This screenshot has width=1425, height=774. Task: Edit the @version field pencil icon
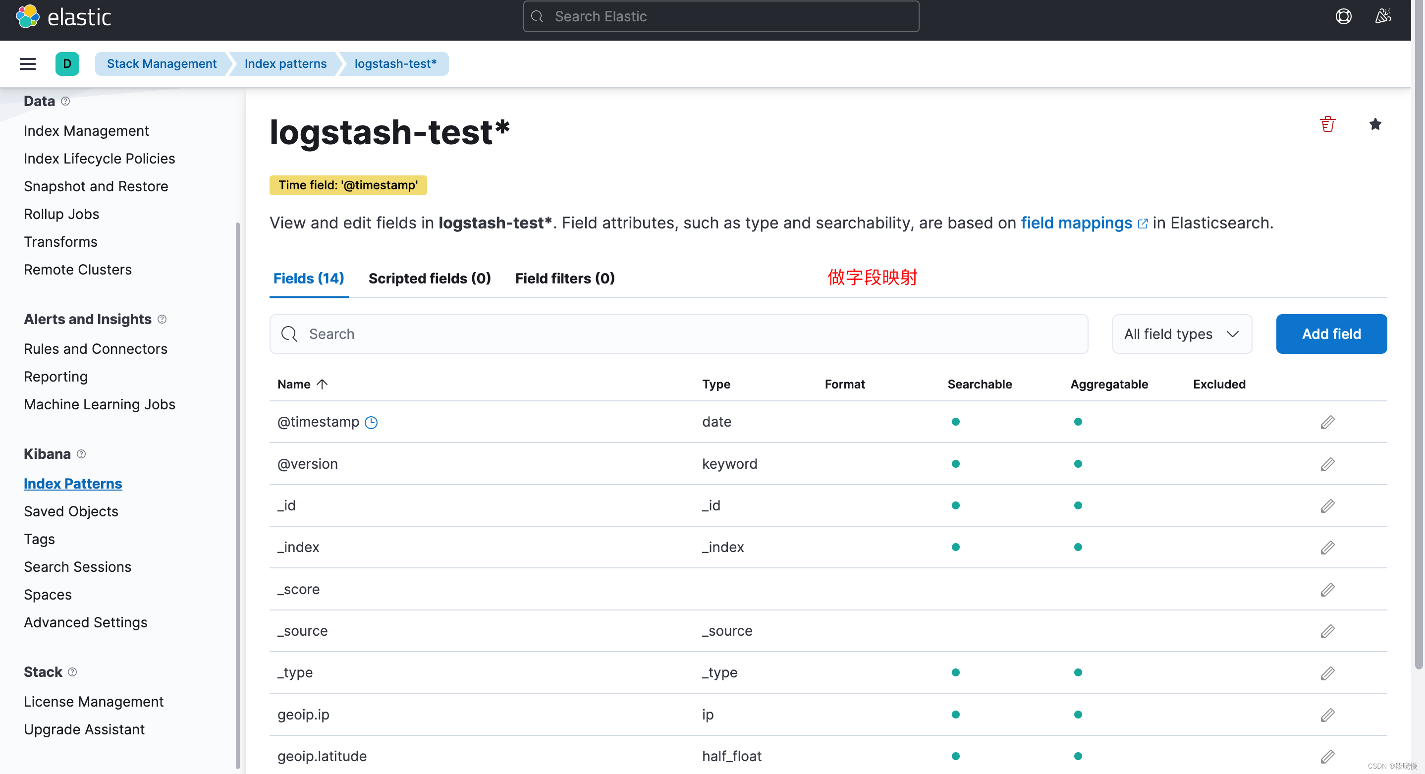[1328, 464]
